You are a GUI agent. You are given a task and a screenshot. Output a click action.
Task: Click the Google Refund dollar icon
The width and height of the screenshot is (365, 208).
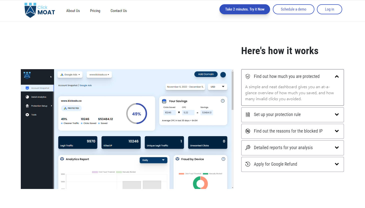click(248, 164)
